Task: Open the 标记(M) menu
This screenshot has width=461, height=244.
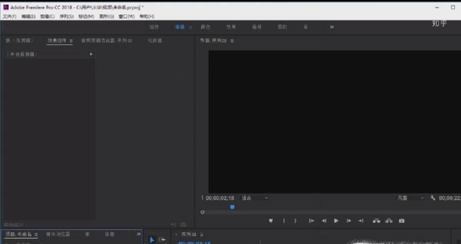Action: 86,17
